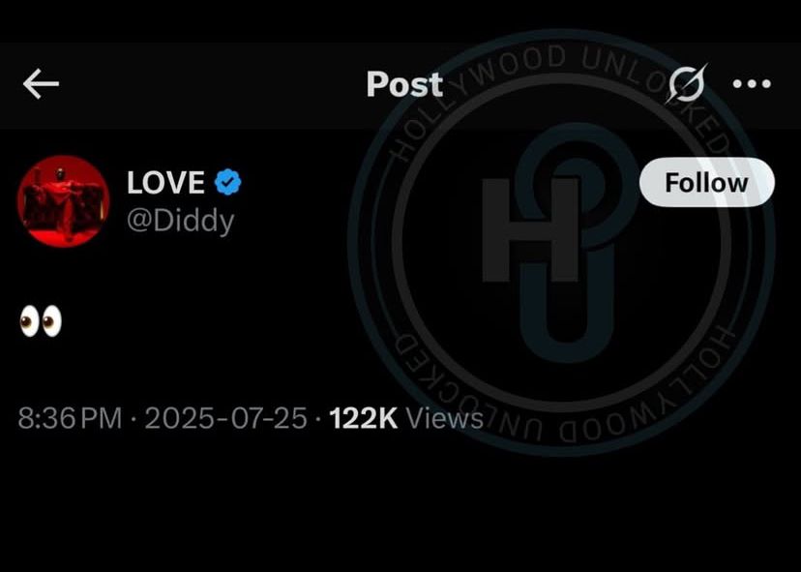
Task: Open the @Diddy handle link
Action: [180, 222]
